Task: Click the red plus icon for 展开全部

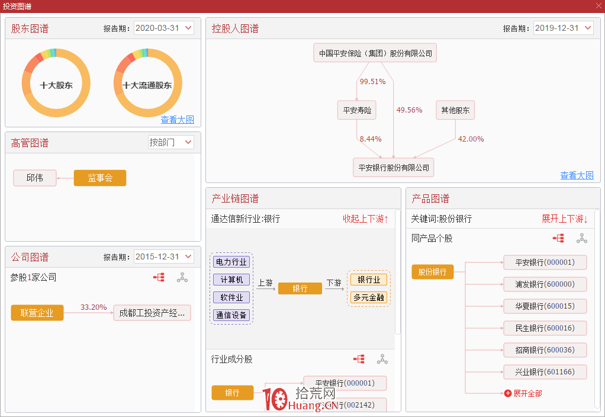Action: [508, 393]
